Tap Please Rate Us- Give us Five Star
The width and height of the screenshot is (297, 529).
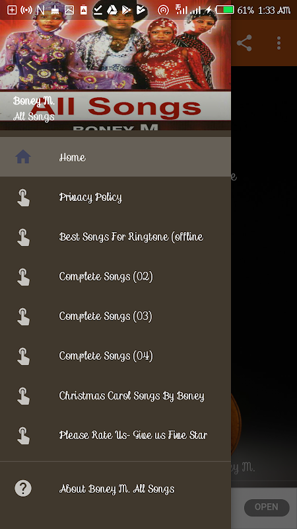click(x=115, y=435)
